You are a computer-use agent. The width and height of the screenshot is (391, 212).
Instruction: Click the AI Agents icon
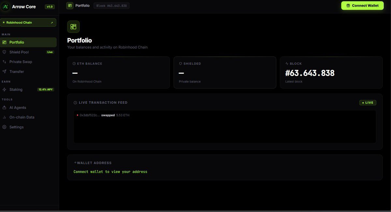(x=5, y=107)
